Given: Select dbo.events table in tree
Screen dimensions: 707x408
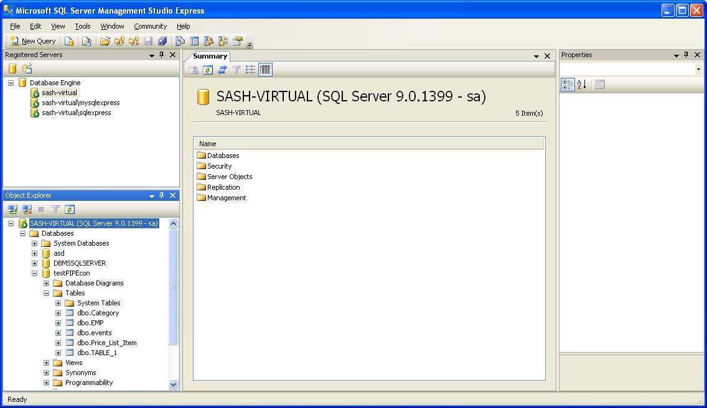Looking at the screenshot, I should pos(94,333).
